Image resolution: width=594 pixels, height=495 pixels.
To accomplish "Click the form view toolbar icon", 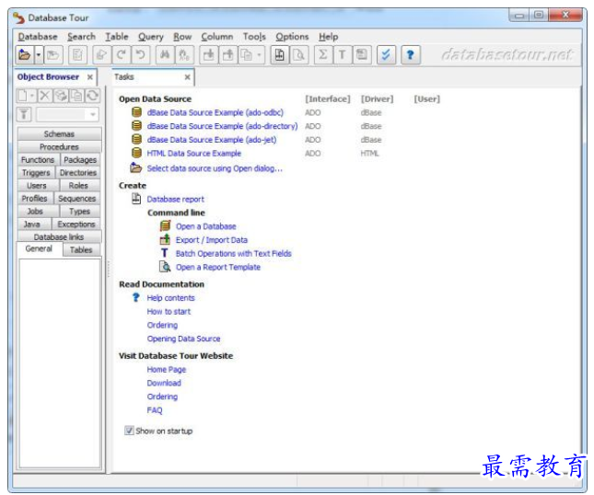I will click(x=362, y=55).
